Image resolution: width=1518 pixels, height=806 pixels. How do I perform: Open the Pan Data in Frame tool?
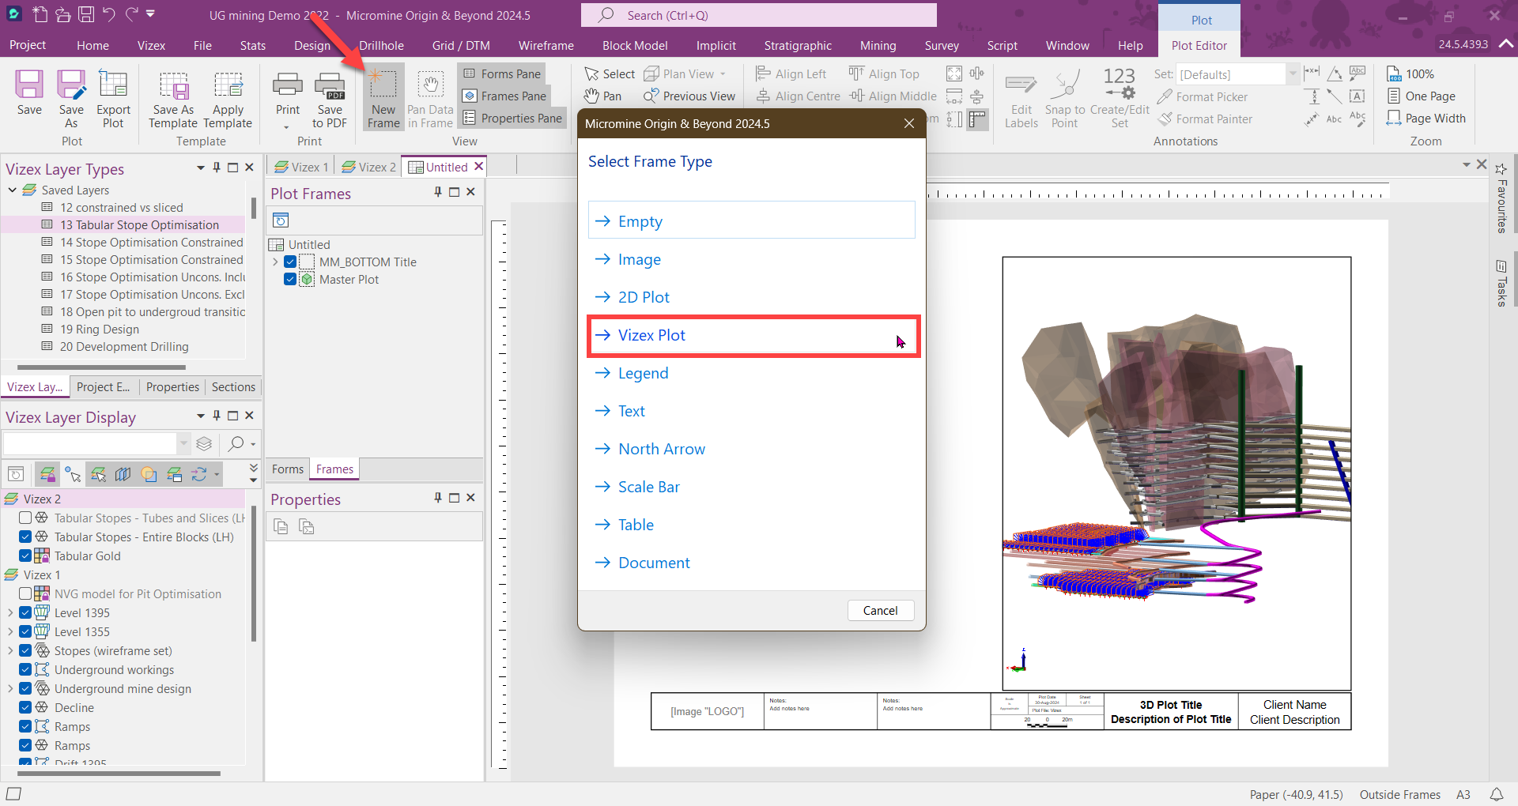(429, 96)
